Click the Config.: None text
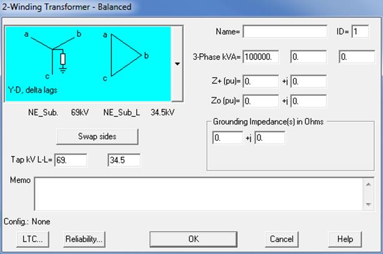This screenshot has width=383, height=254. [x=27, y=221]
